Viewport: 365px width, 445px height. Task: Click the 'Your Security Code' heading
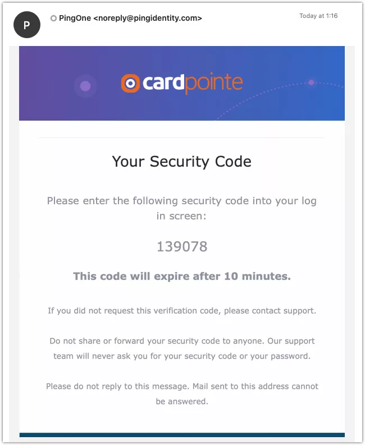click(x=181, y=162)
